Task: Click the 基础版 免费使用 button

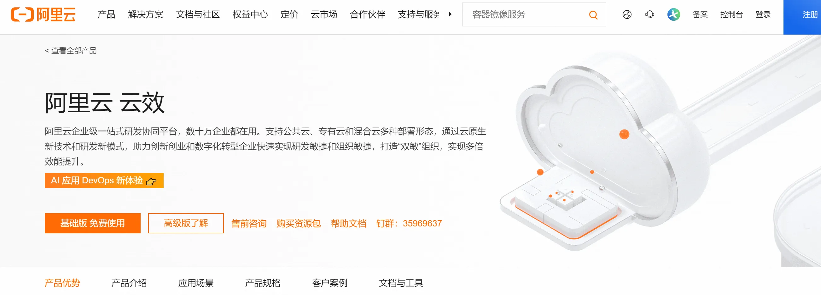Action: (92, 223)
